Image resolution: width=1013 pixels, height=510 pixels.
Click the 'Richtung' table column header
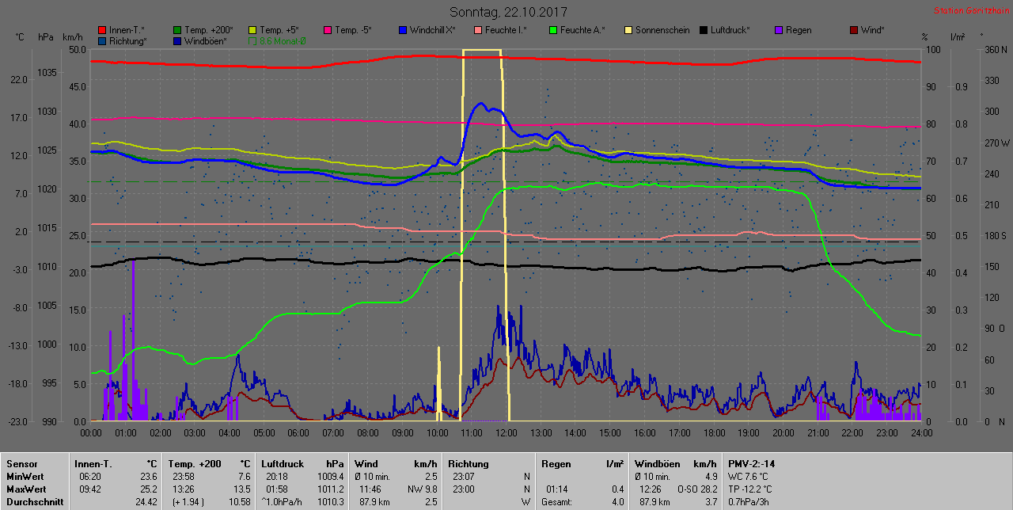pos(469,463)
